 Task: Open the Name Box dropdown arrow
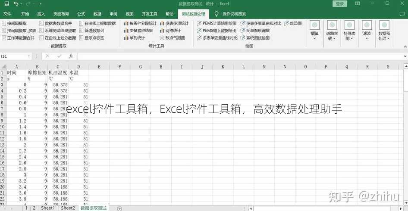pos(28,56)
